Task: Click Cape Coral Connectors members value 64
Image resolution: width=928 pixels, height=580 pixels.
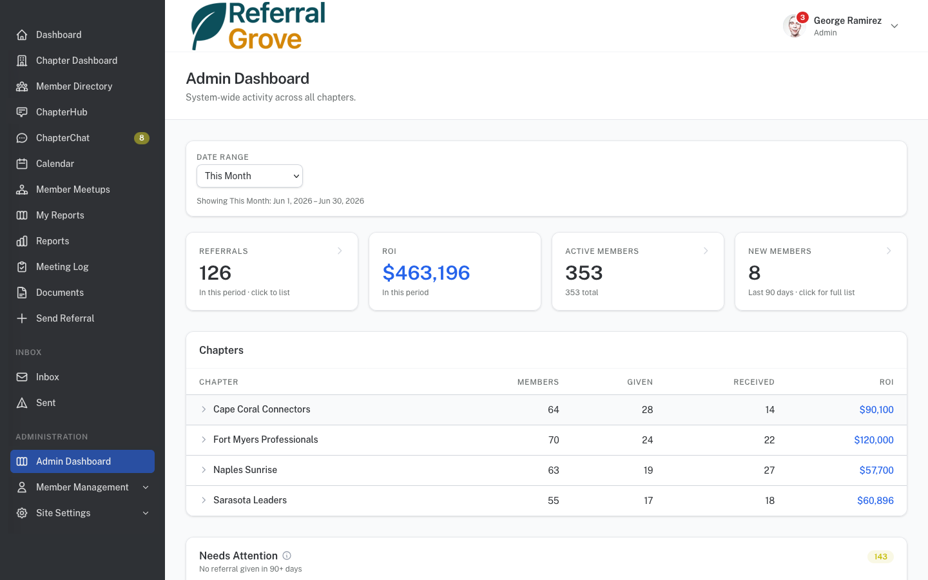Action: click(554, 410)
